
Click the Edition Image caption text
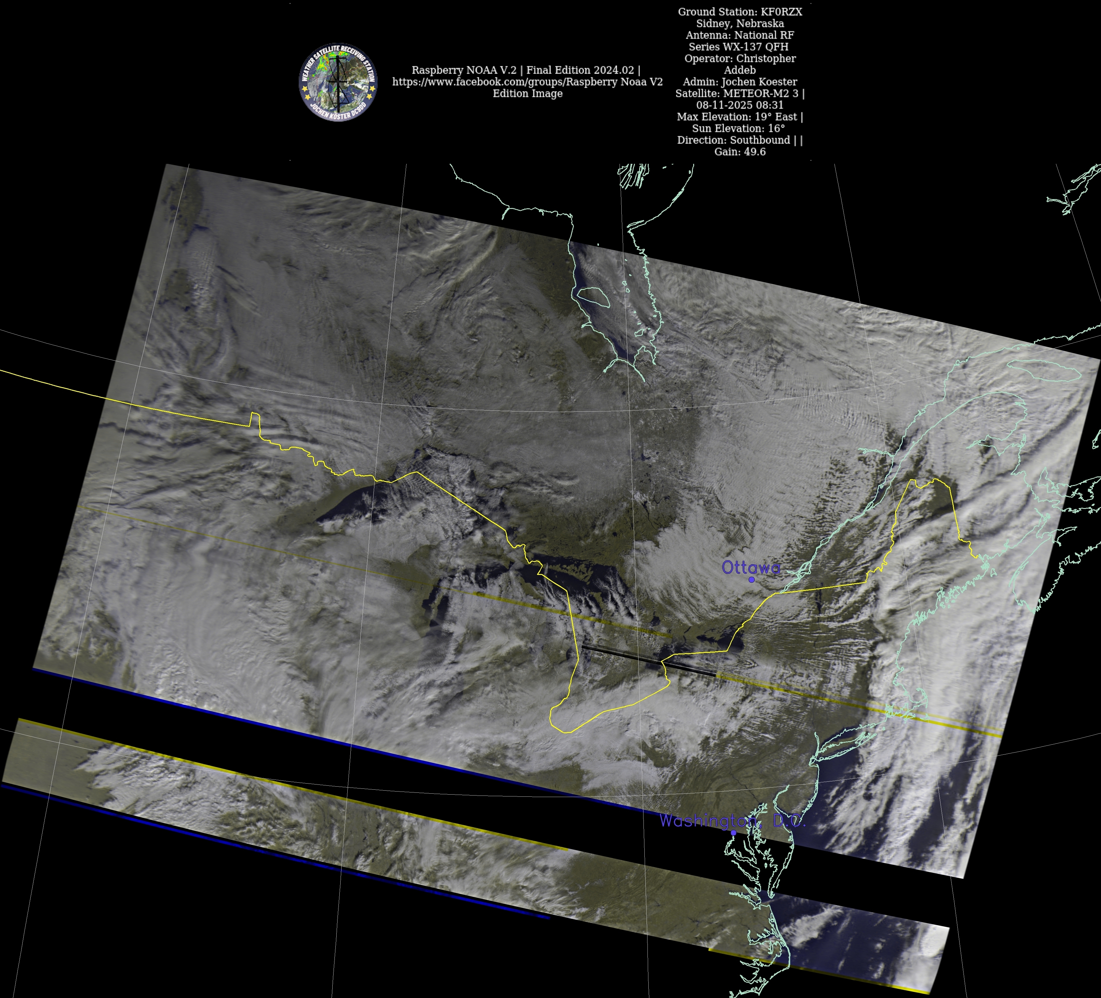click(x=527, y=93)
